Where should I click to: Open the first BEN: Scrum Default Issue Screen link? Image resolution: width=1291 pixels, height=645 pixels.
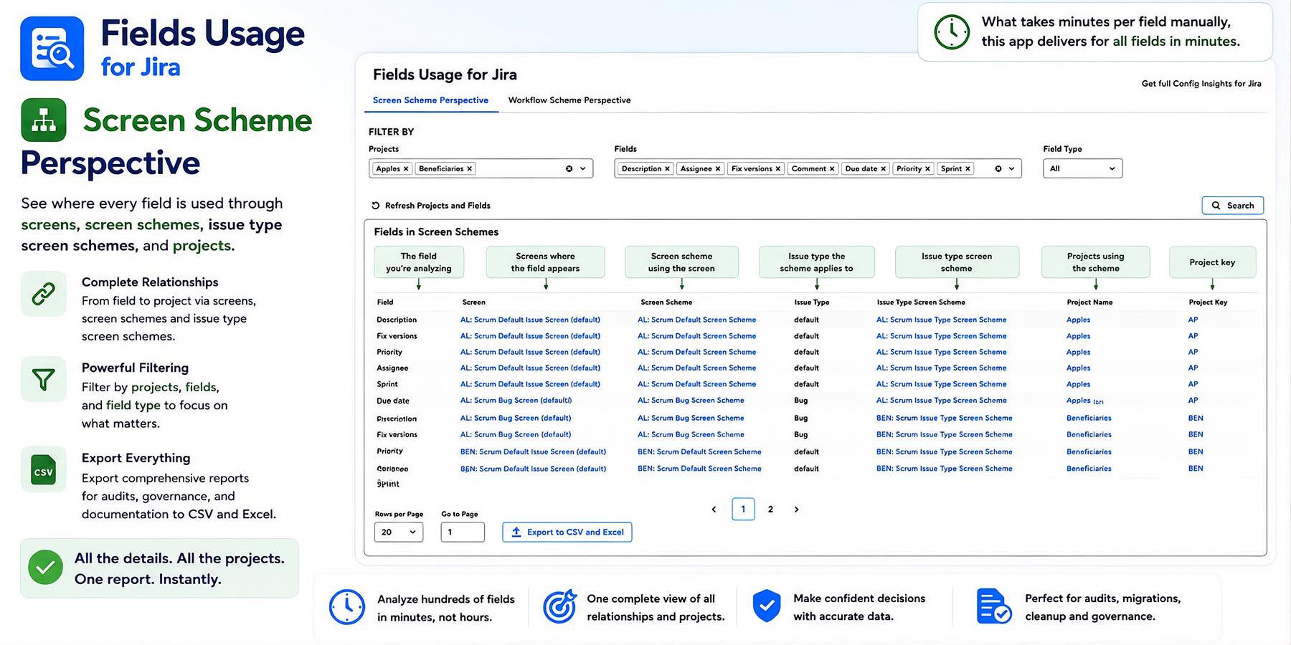[533, 452]
